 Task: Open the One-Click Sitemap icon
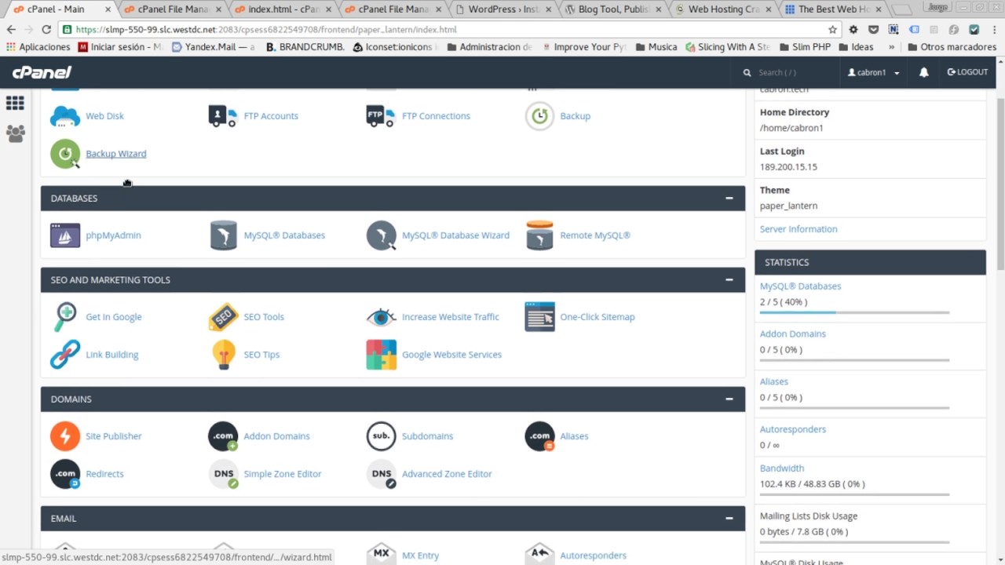(x=539, y=317)
